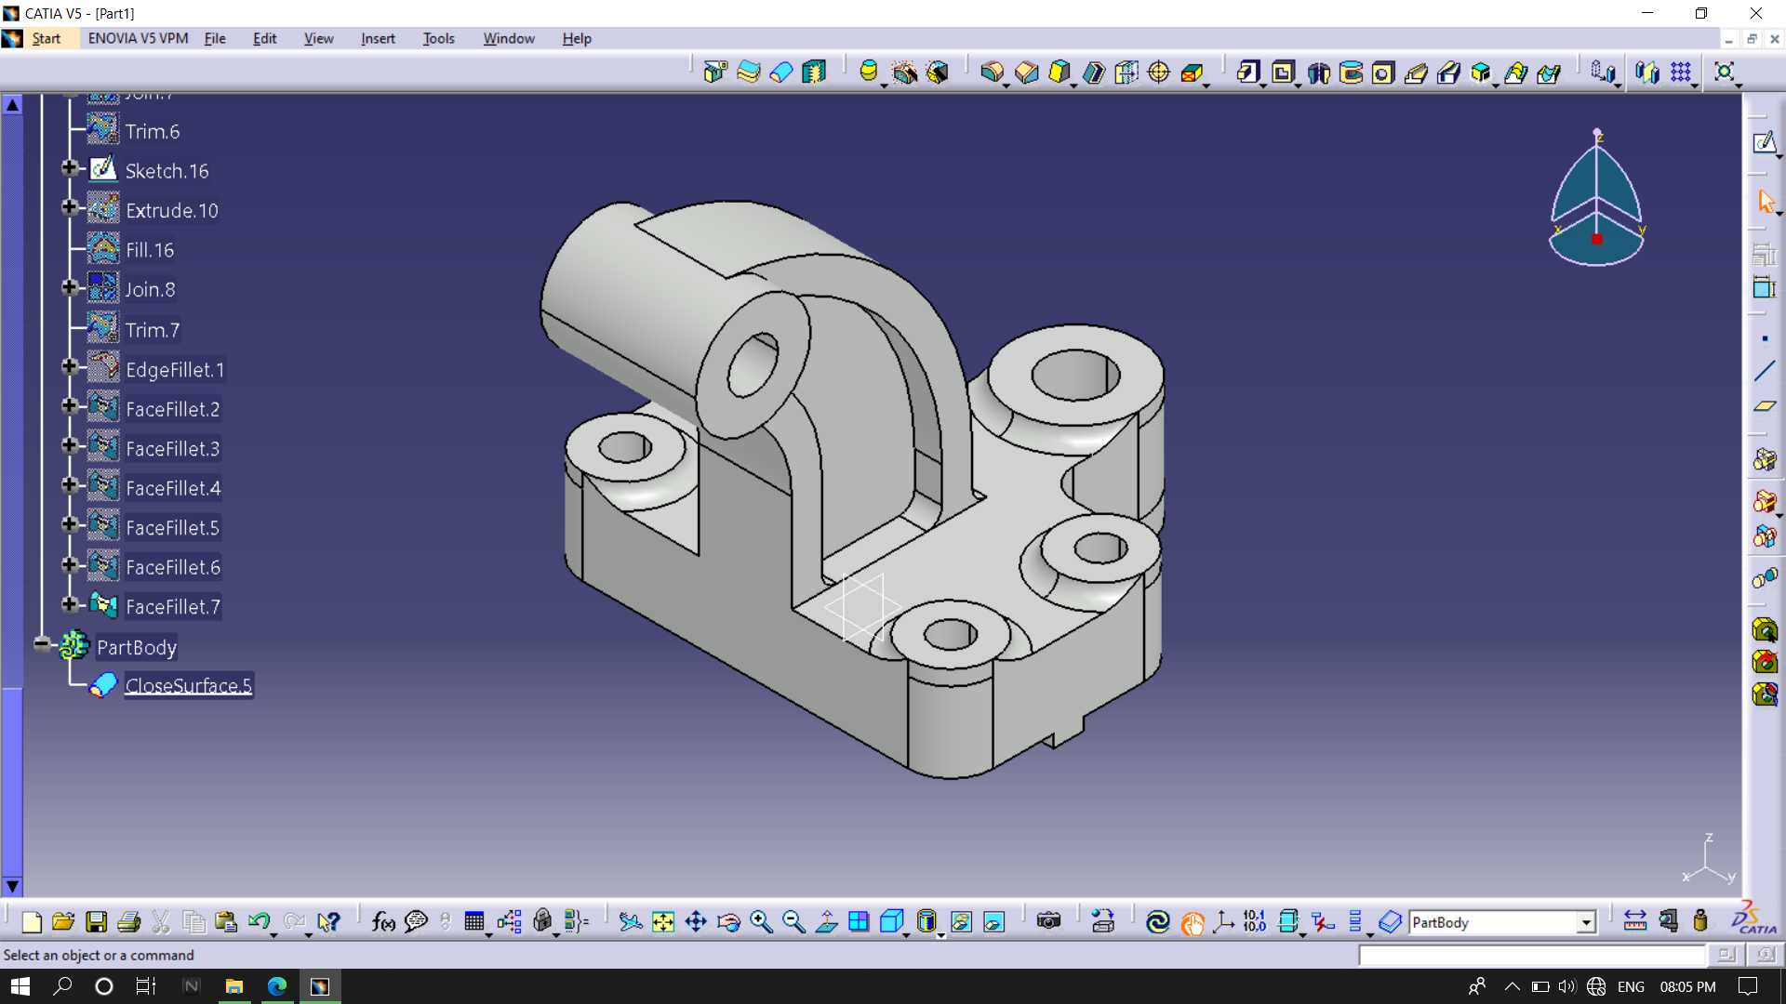Open the View menu
The image size is (1786, 1004).
point(318,38)
